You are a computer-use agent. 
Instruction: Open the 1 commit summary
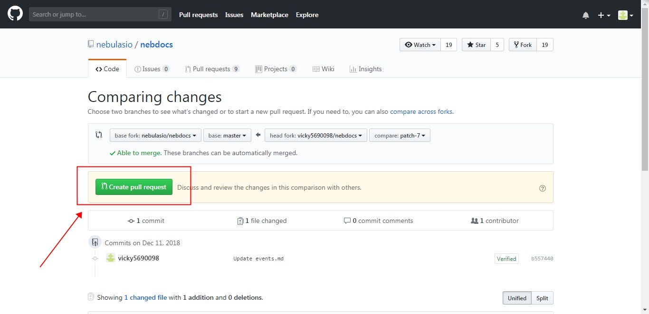point(146,221)
